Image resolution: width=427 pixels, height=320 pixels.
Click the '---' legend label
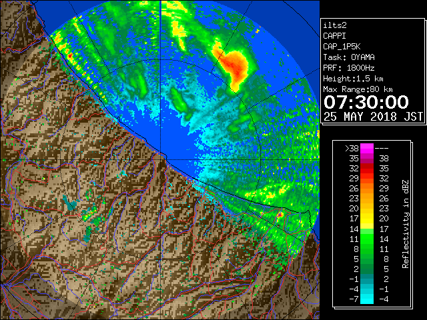[382, 148]
